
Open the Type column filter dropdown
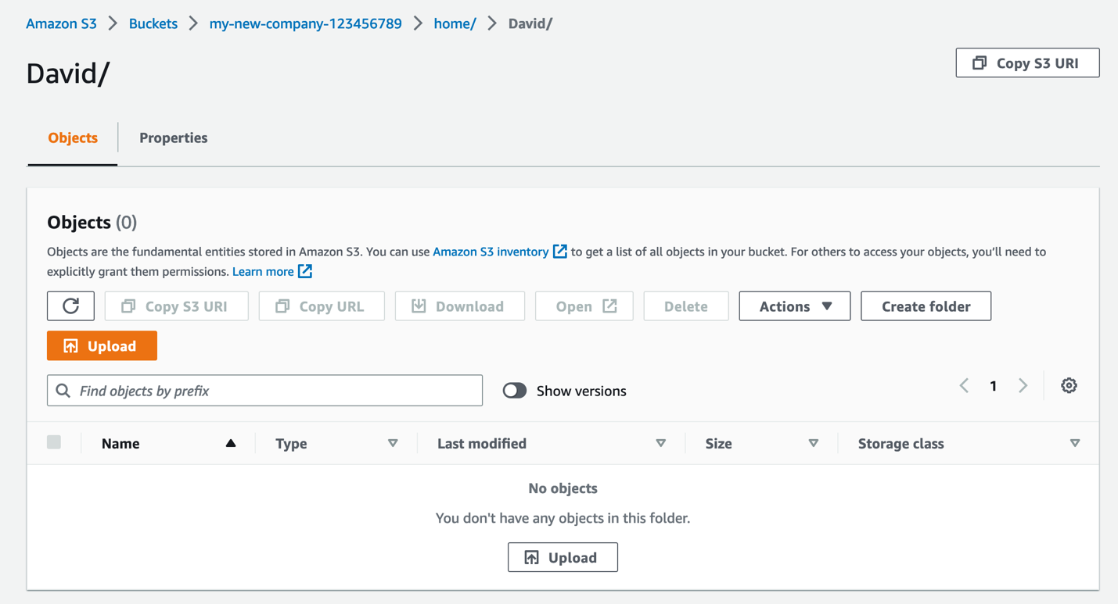[x=393, y=442]
